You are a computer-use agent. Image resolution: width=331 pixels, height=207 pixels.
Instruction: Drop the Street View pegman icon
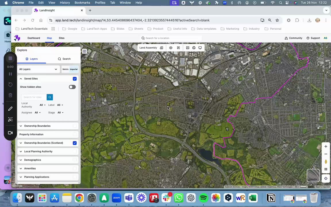[x=326, y=162]
